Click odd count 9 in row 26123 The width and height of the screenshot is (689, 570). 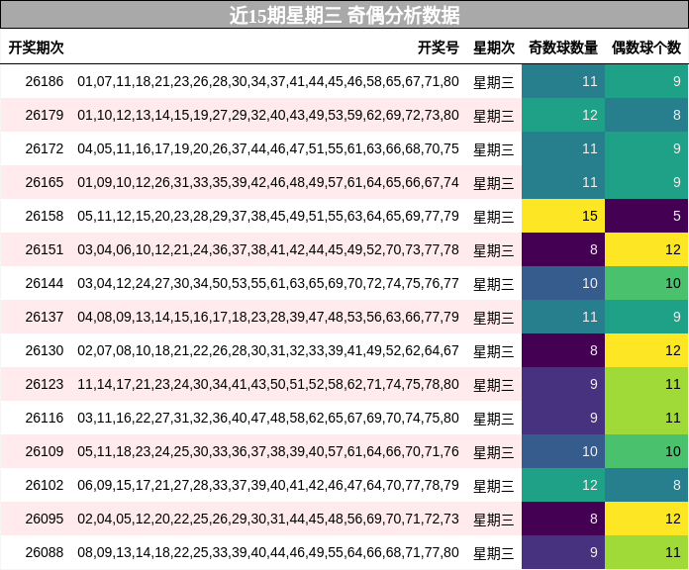[x=563, y=384]
